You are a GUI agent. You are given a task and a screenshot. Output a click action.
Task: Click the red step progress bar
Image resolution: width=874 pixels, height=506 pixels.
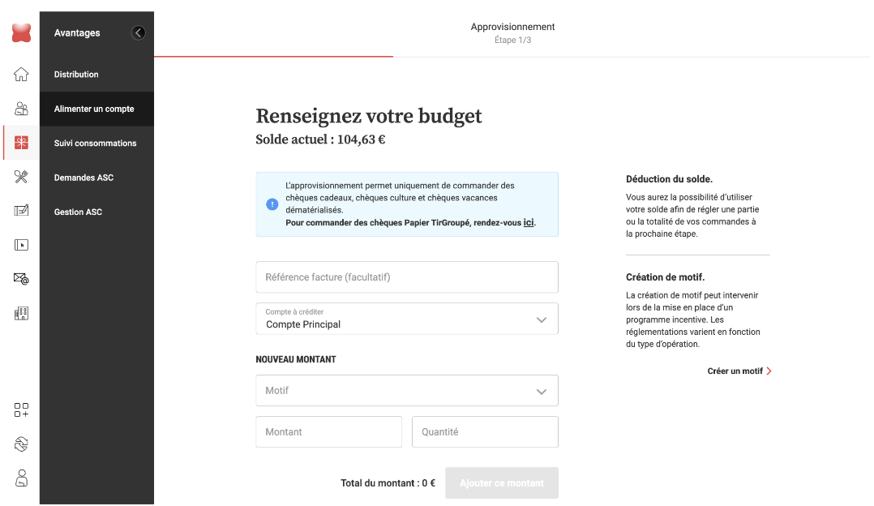click(x=274, y=56)
